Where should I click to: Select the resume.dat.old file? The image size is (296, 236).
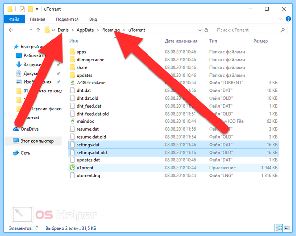(91, 137)
